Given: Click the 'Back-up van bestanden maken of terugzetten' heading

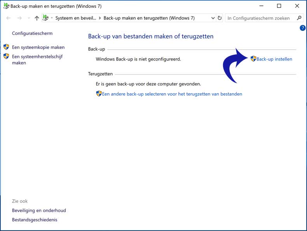Looking at the screenshot, I should [x=151, y=36].
